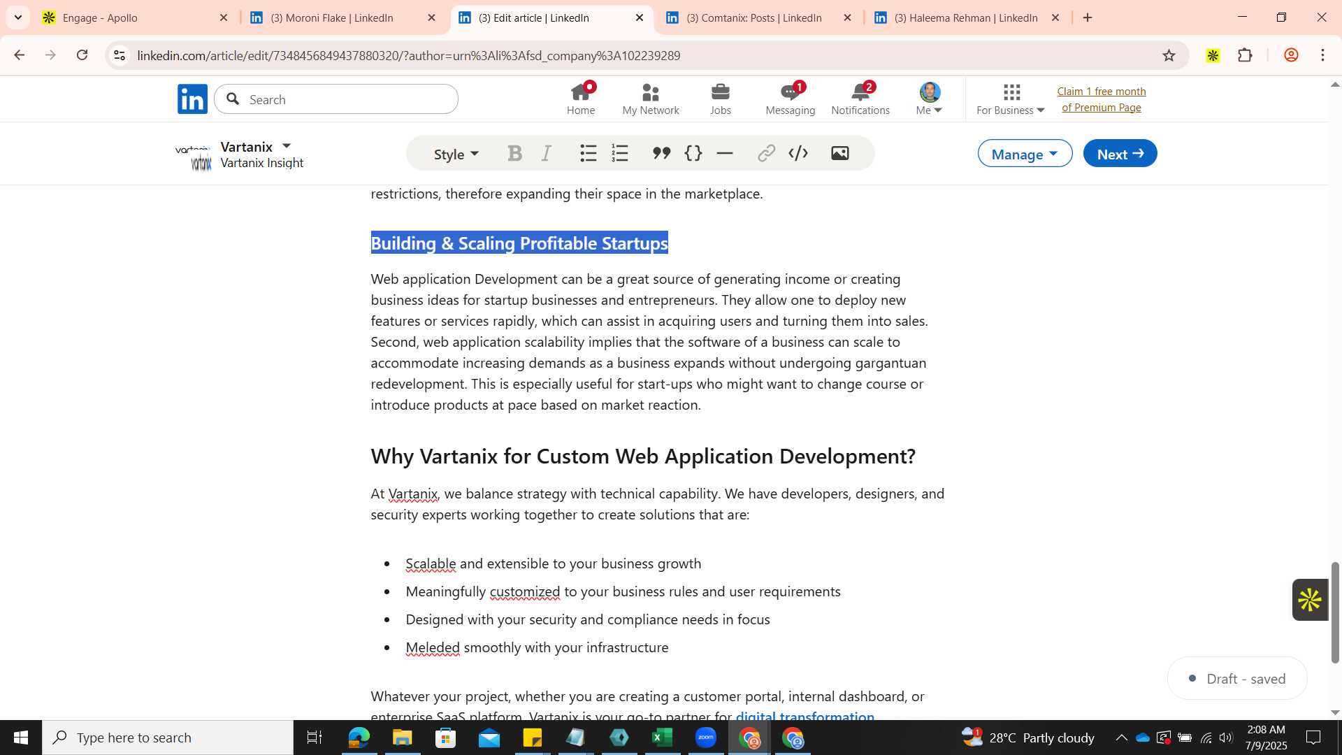Screen dimensions: 1342x755
Task: Open Microsoft Edge from taskbar
Action: (x=359, y=738)
